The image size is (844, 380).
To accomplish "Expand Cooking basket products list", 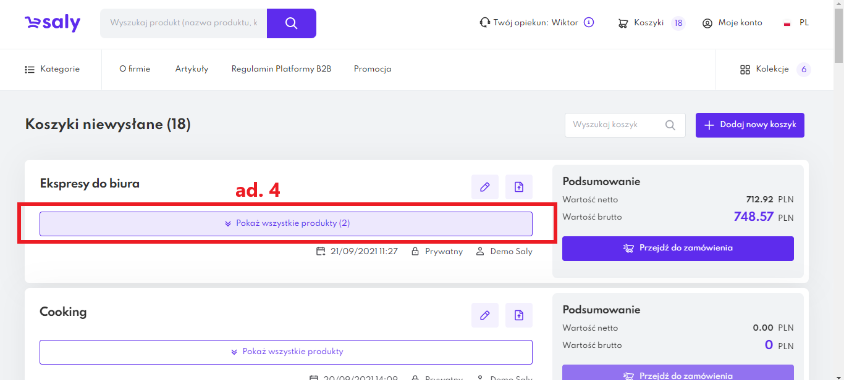I will point(286,352).
